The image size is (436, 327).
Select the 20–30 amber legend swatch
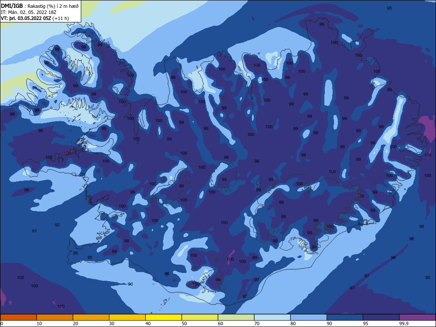tap(91, 317)
